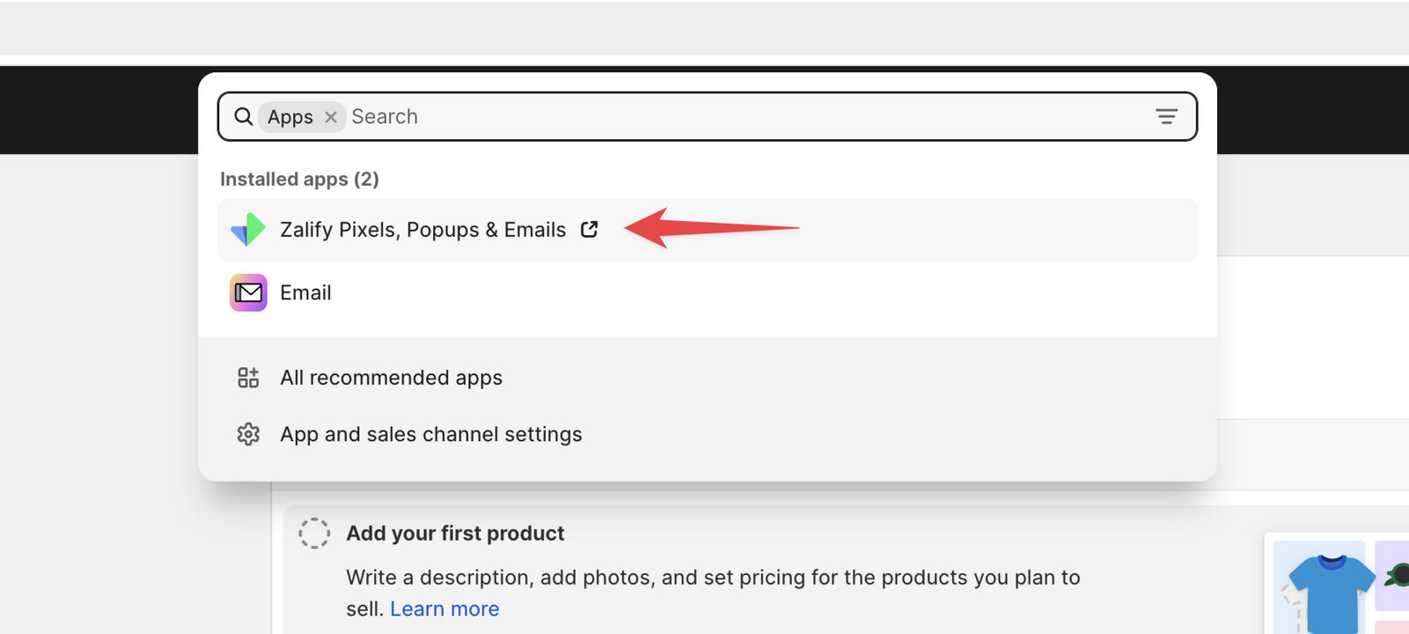Viewport: 1409px width, 634px height.
Task: Remove the Apps filter chip
Action: pos(331,117)
